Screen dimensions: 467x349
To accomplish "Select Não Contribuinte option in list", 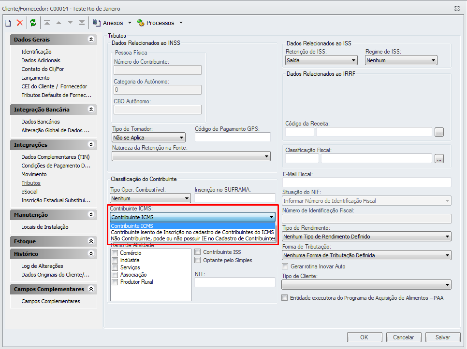I will click(192, 238).
